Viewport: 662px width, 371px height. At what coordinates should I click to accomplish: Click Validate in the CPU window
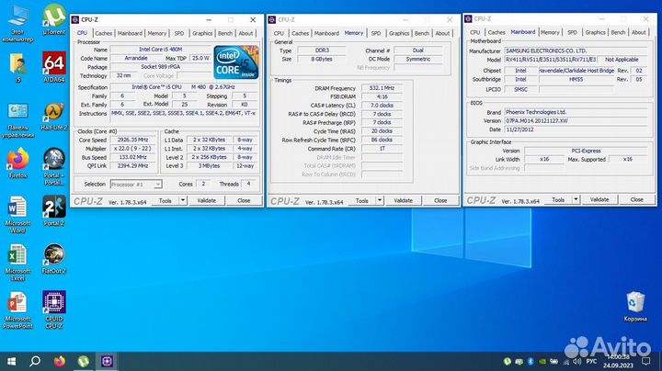(x=207, y=201)
